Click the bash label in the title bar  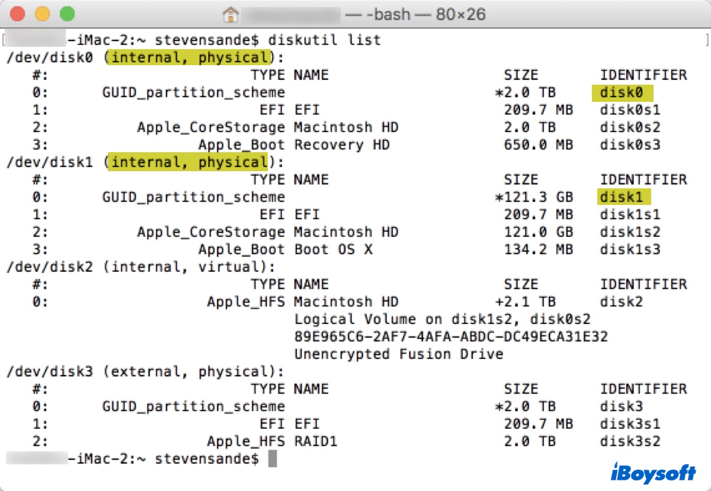pos(387,14)
